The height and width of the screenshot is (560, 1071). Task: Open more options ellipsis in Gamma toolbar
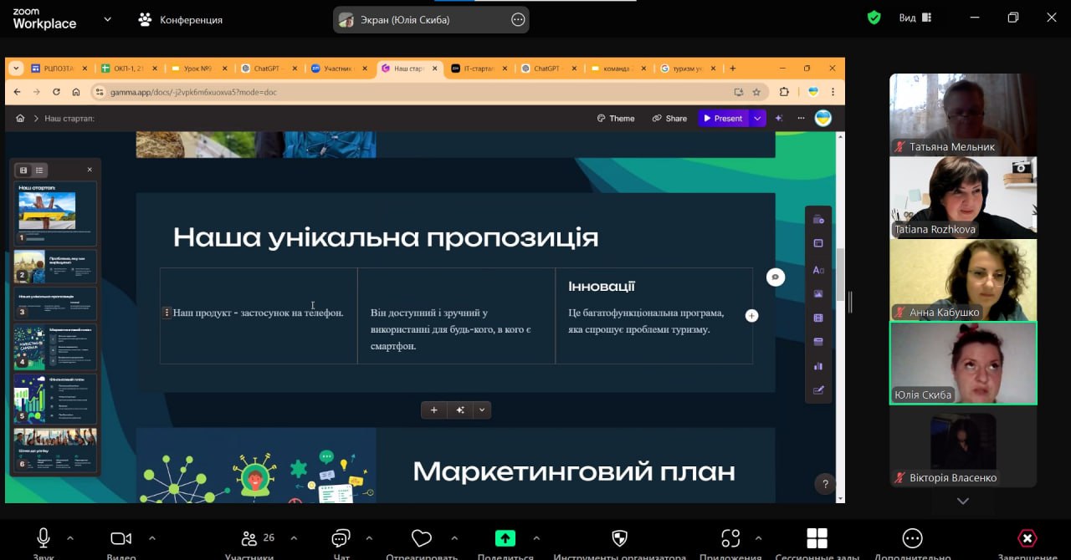coord(801,119)
